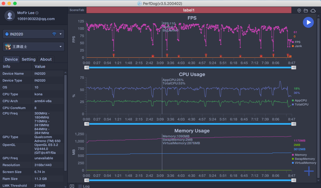Click the logout power icon beside MoFir Lee
This screenshot has width=321, height=188.
click(37, 13)
